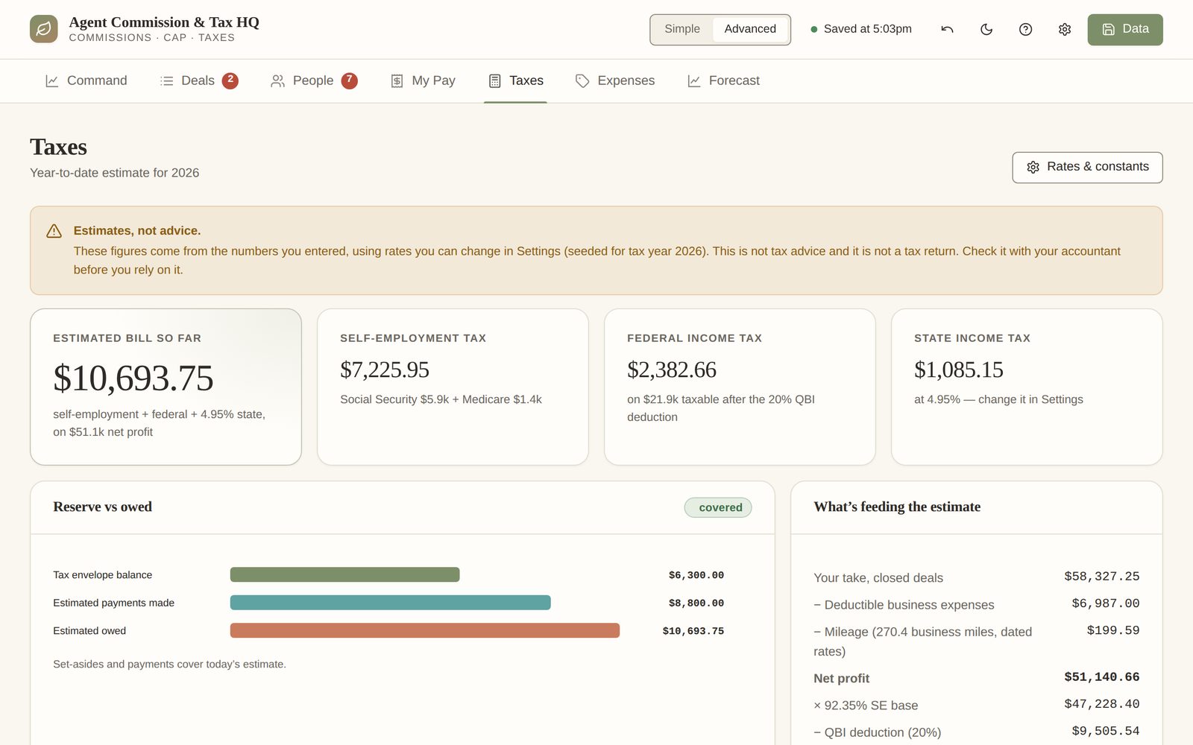Open the Forecast tab
The width and height of the screenshot is (1193, 745).
coord(723,80)
